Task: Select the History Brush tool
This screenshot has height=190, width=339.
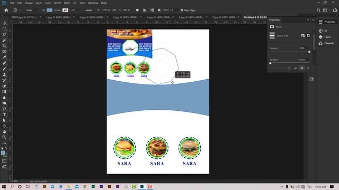Action: point(4,80)
